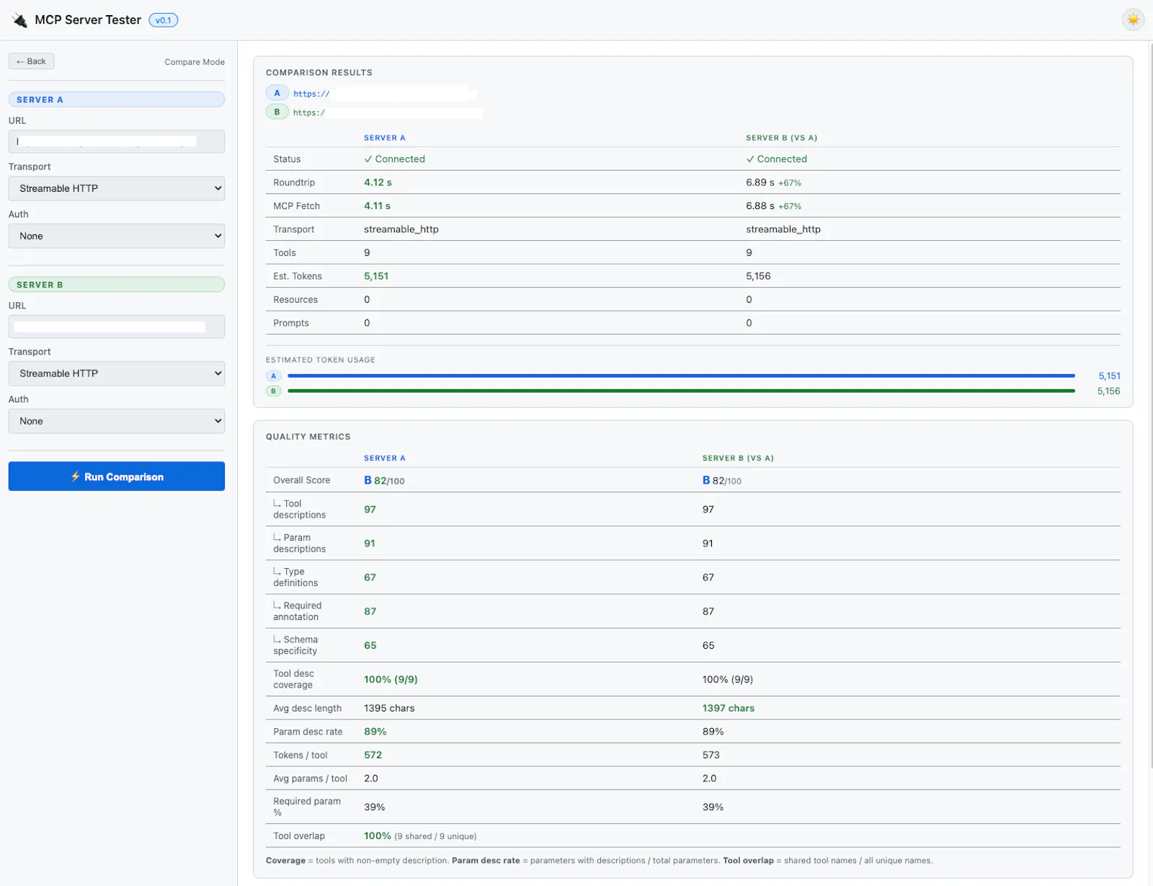
Task: Click the A badge in comparison results
Action: coord(277,93)
